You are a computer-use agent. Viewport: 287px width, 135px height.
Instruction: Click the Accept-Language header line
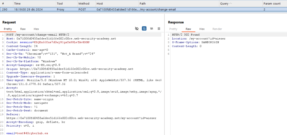click(x=33, y=65)
